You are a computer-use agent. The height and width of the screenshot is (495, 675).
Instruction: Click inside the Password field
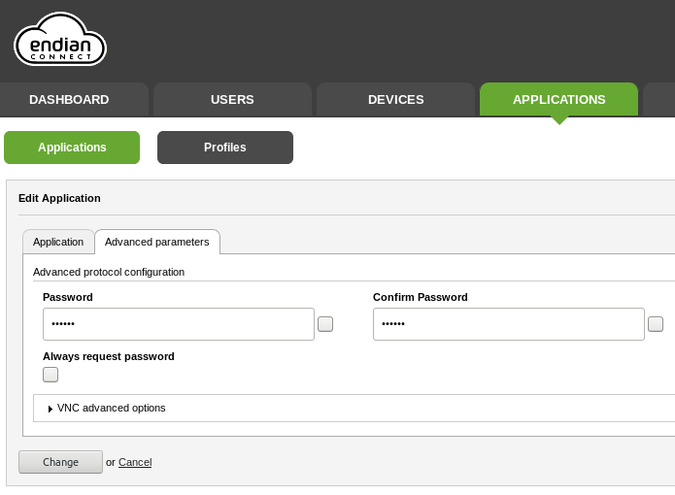(x=178, y=324)
